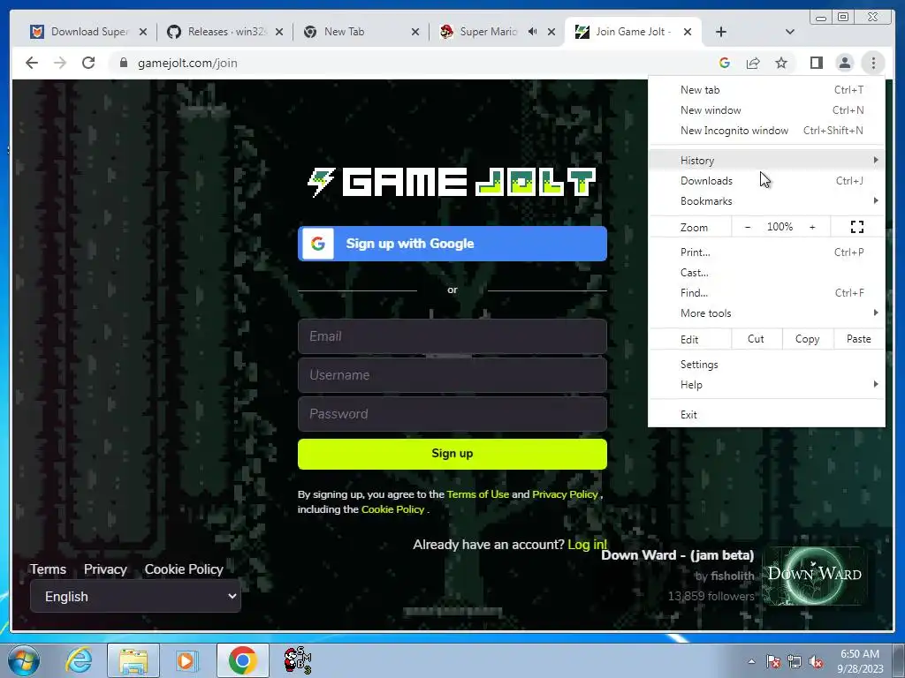
Task: Open the Chrome profile avatar icon
Action: pyautogui.click(x=844, y=63)
